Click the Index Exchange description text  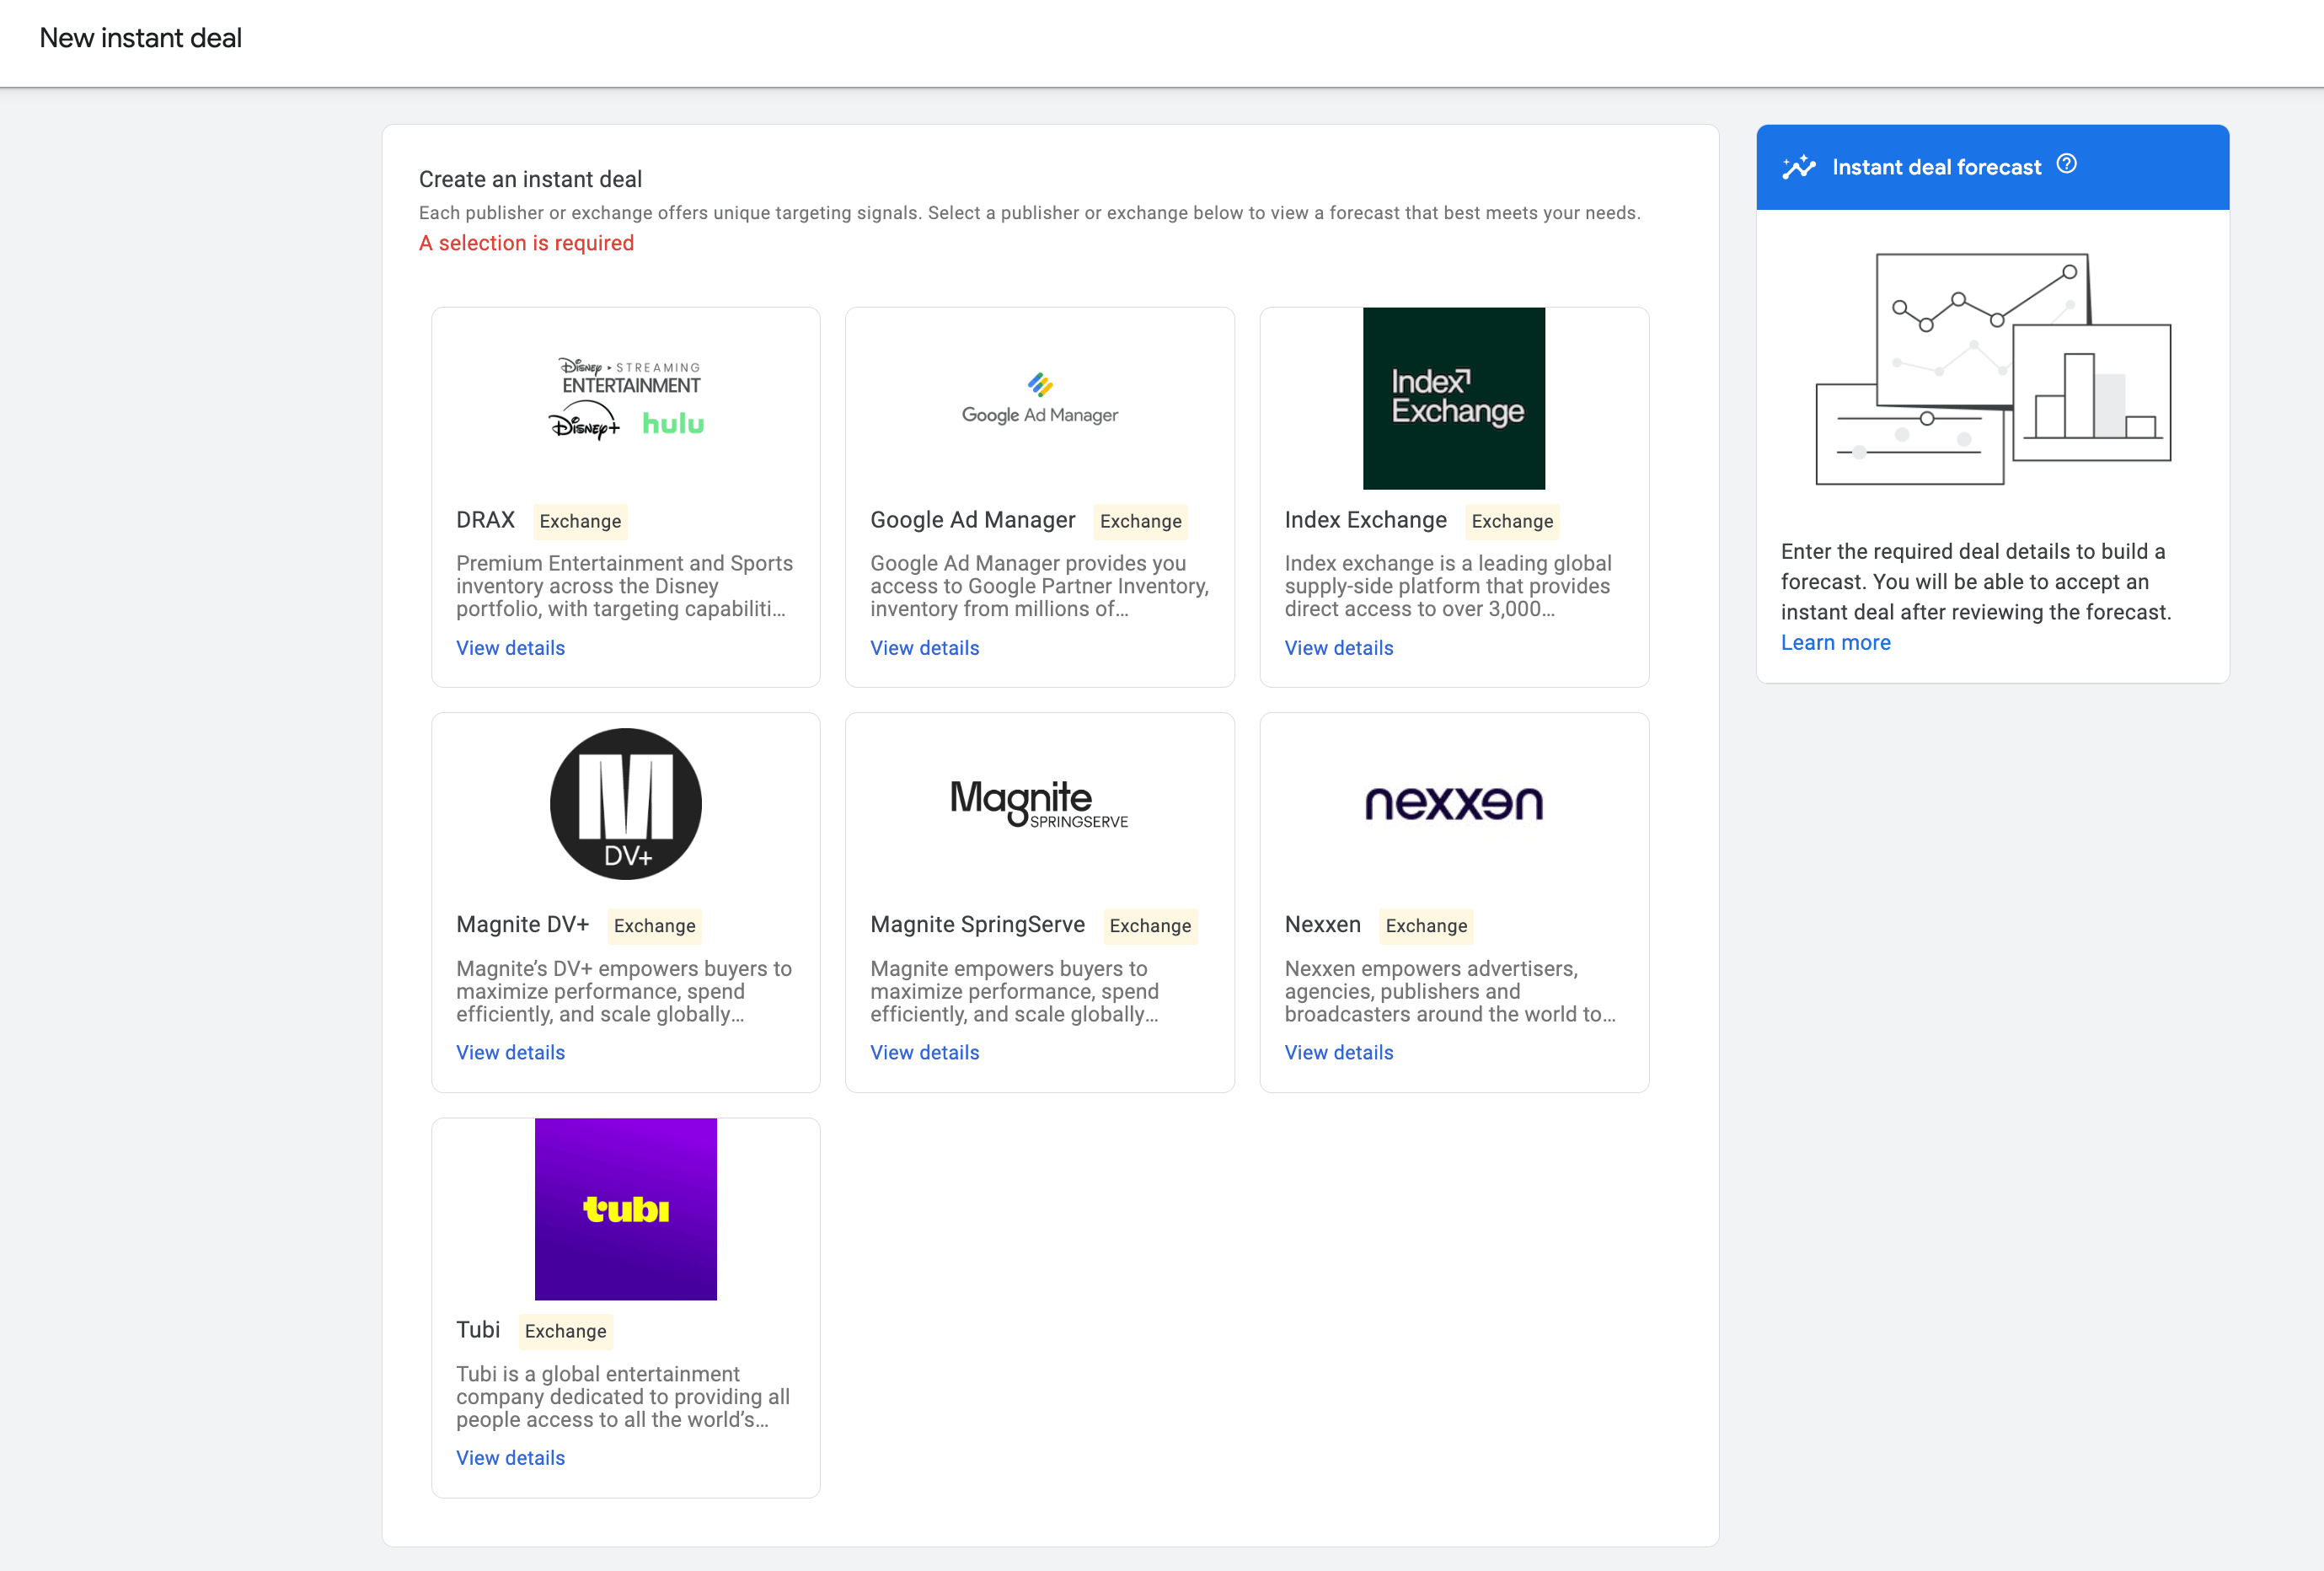1448,586
